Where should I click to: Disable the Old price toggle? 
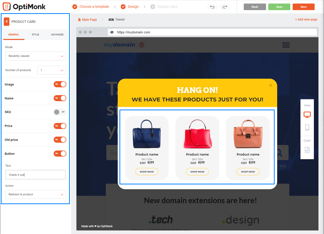(x=60, y=140)
